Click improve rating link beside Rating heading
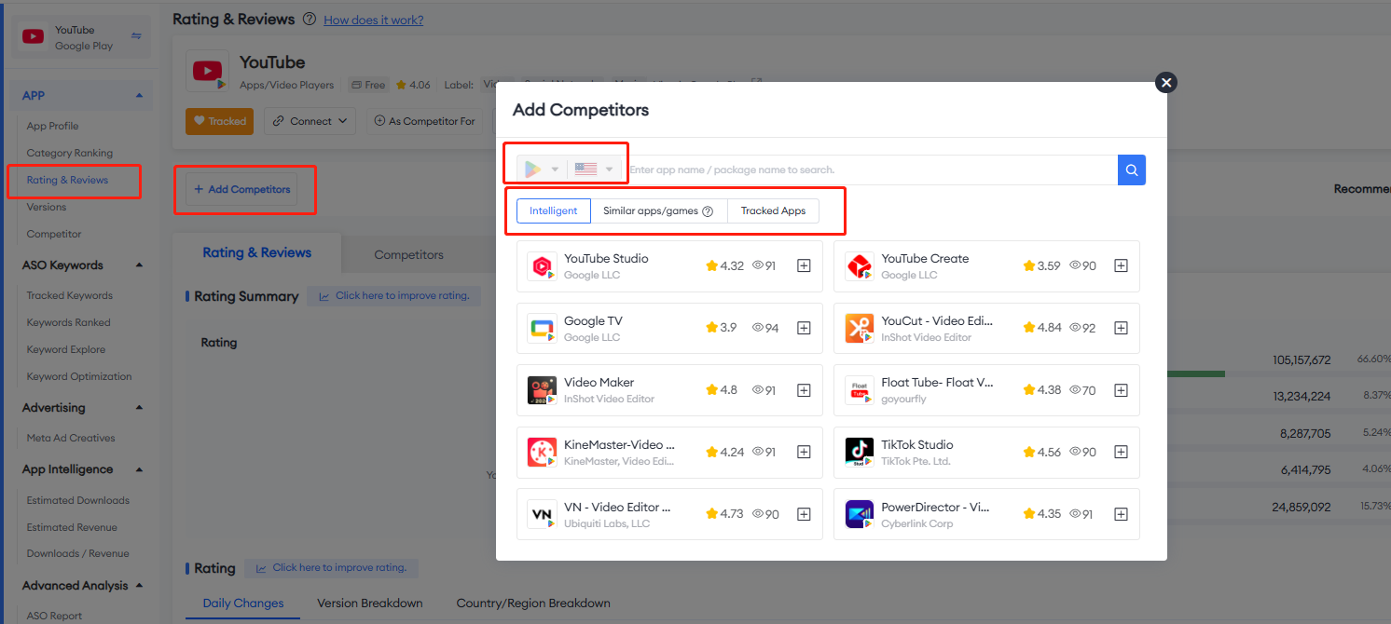 coord(333,567)
